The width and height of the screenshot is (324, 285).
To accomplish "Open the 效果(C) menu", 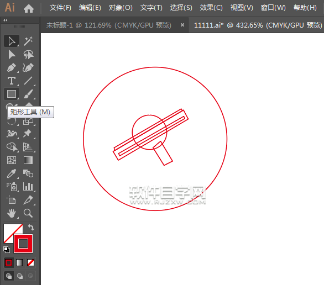I will point(211,8).
